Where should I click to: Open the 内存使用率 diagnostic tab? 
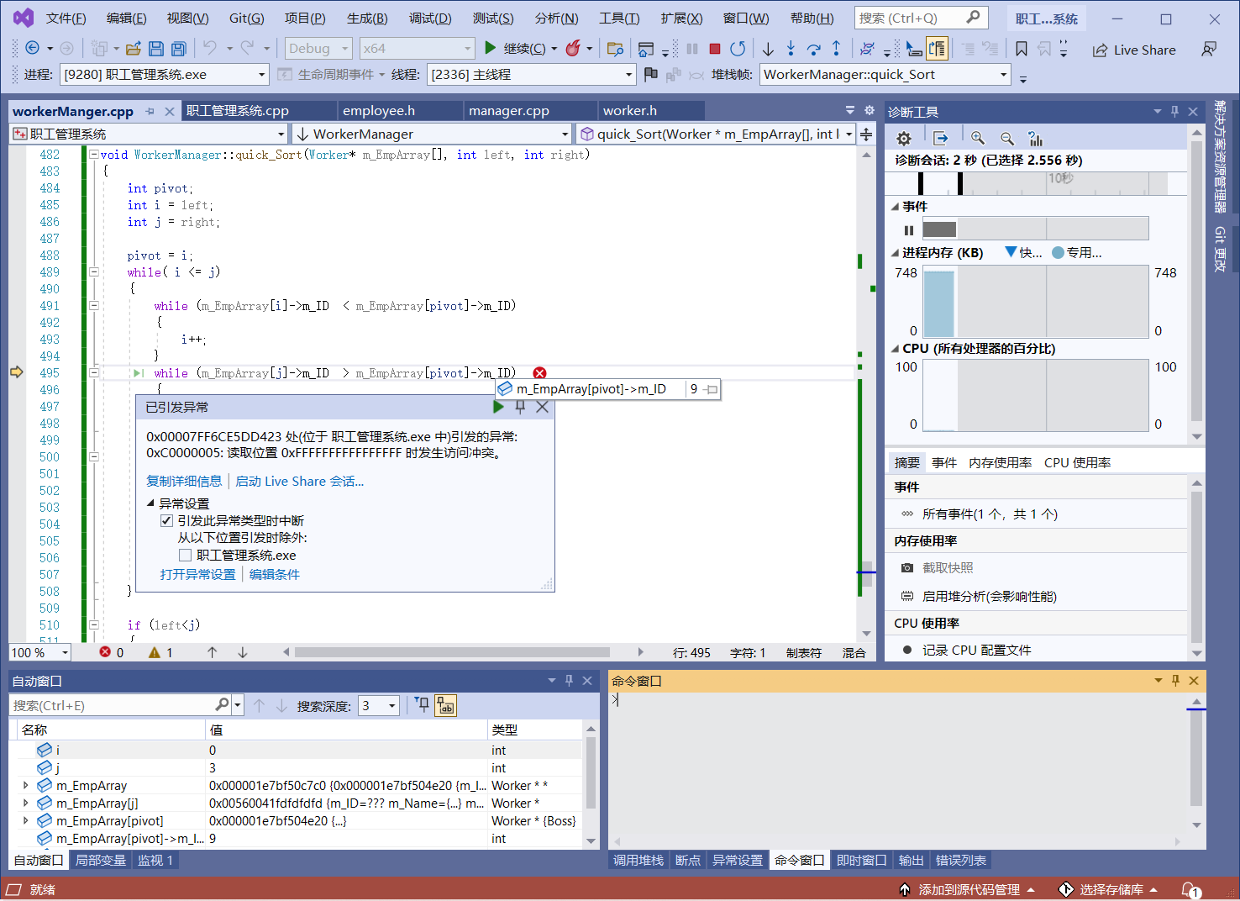(x=1000, y=462)
